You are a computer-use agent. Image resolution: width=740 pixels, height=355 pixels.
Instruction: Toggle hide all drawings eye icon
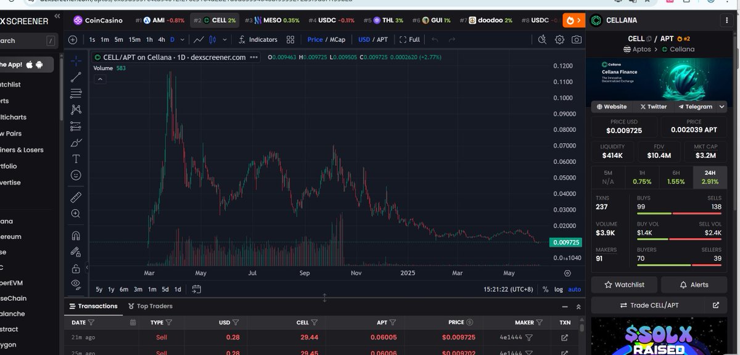(x=76, y=284)
